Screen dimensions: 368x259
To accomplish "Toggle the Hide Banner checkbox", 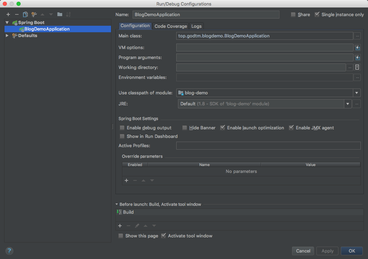I will point(185,128).
